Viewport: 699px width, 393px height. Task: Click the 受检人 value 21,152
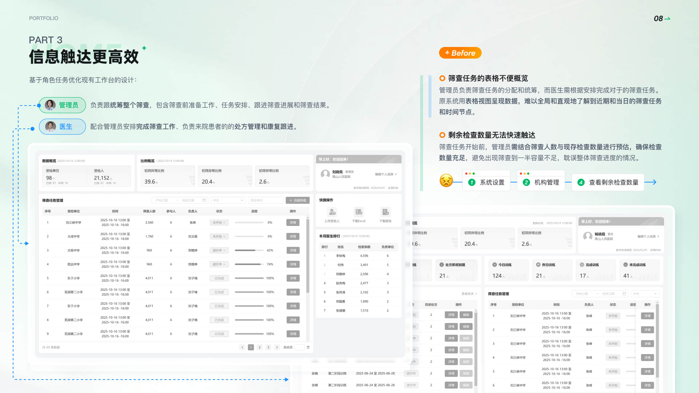[x=102, y=178]
